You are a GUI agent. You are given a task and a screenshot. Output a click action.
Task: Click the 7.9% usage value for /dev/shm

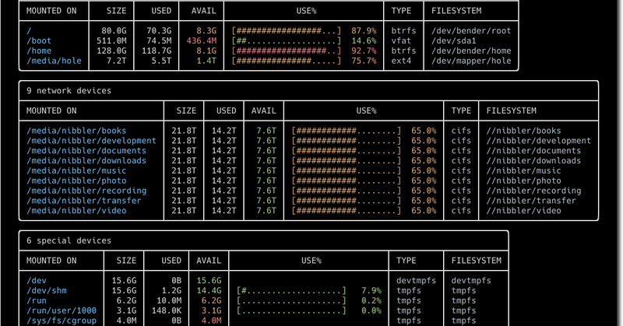pos(371,290)
